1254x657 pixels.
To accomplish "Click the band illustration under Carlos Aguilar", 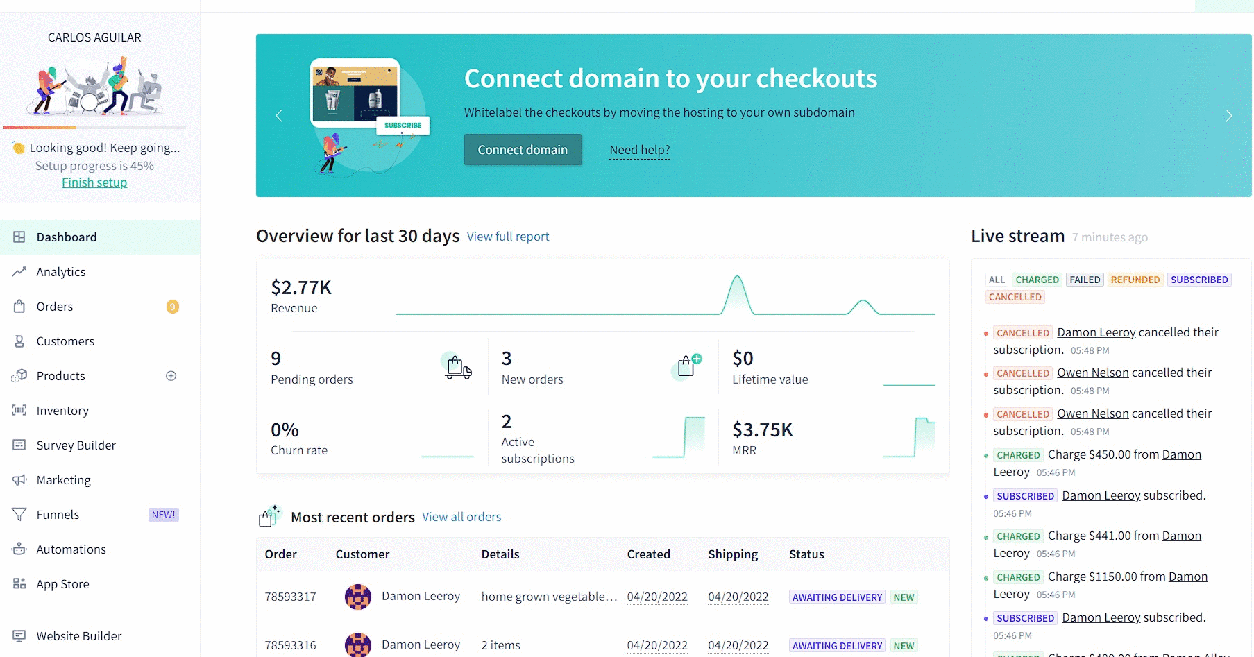I will [x=94, y=85].
